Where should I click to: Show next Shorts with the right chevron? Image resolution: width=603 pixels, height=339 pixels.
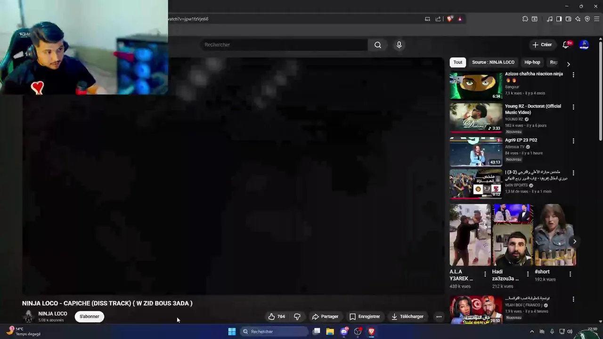(x=574, y=242)
